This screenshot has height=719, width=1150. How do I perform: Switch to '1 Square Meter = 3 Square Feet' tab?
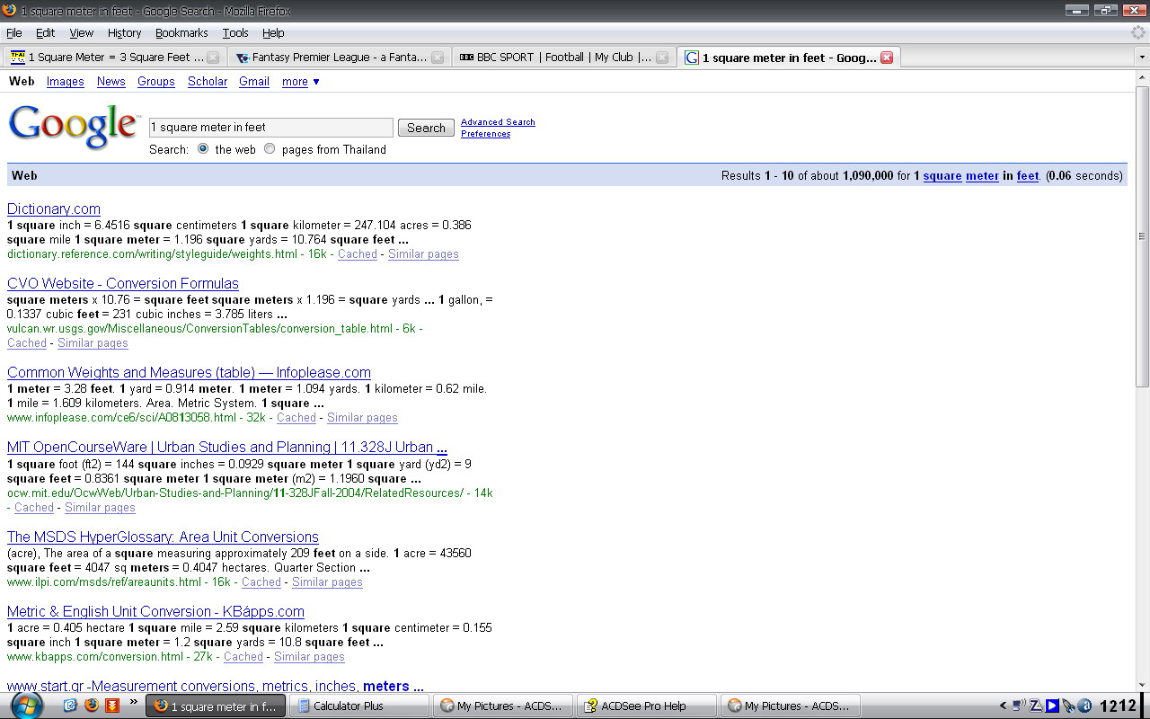[x=113, y=58]
